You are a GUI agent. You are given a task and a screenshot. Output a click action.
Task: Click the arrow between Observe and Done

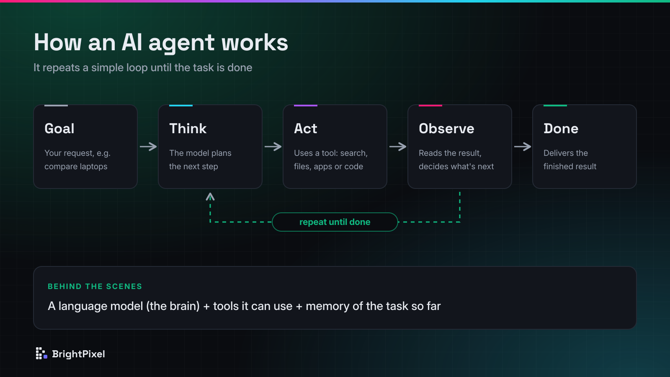pos(523,147)
